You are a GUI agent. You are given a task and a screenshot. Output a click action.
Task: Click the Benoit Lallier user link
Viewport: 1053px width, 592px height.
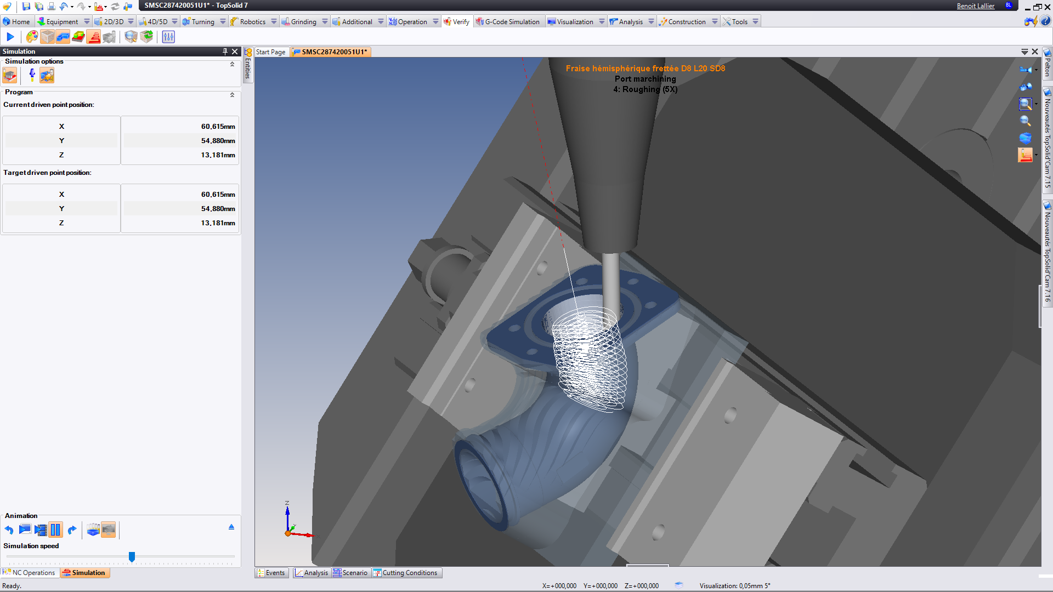click(975, 6)
